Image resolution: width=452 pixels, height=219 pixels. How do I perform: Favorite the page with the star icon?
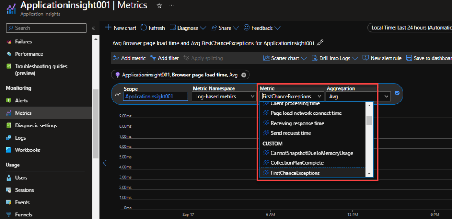click(x=159, y=5)
